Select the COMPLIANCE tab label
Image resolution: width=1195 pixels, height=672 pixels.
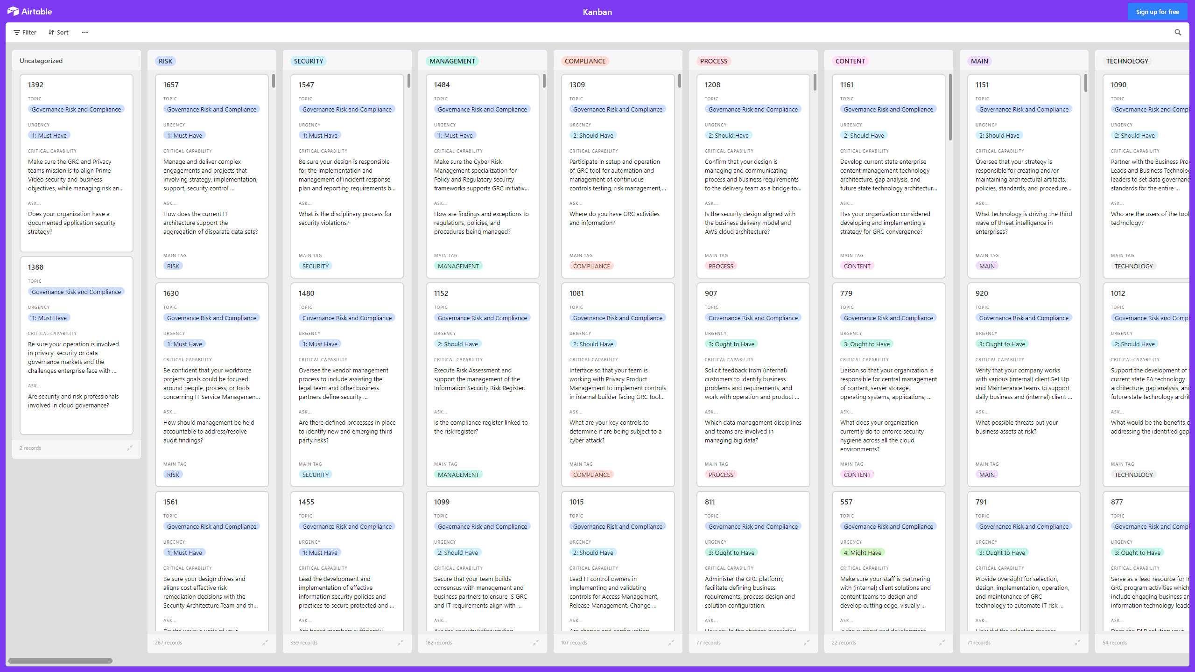tap(584, 60)
